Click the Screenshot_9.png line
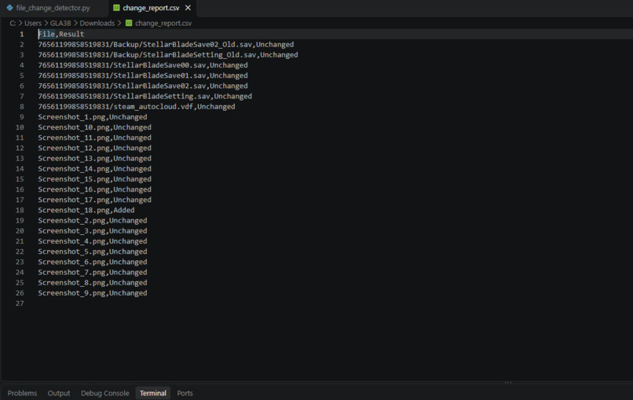Viewport: 633px width, 400px height. point(93,293)
